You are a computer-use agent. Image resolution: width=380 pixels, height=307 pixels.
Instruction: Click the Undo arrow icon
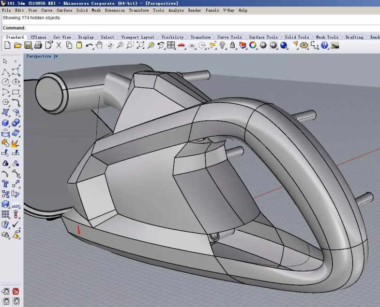tap(90, 45)
